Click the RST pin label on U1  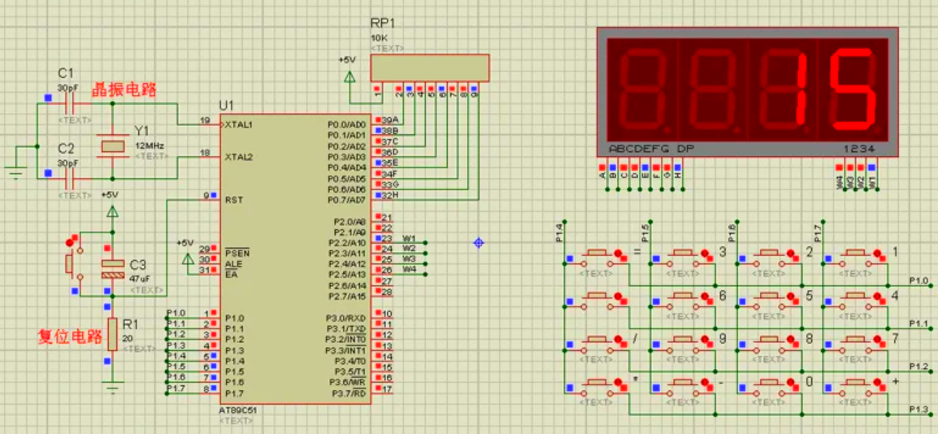point(234,200)
